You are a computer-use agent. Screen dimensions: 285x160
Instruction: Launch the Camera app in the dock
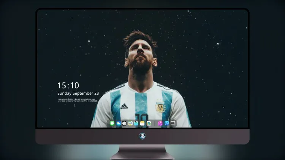pyautogui.click(x=173, y=123)
